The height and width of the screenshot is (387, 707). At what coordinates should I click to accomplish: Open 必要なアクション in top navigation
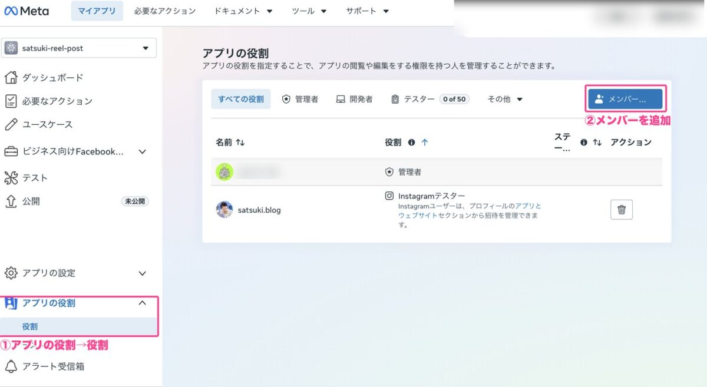coord(164,11)
